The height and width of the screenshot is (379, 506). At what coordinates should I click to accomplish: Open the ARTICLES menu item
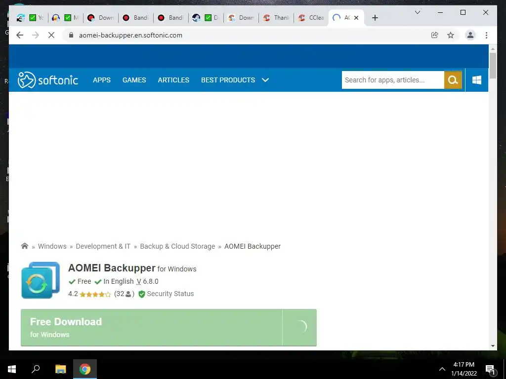pyautogui.click(x=173, y=80)
